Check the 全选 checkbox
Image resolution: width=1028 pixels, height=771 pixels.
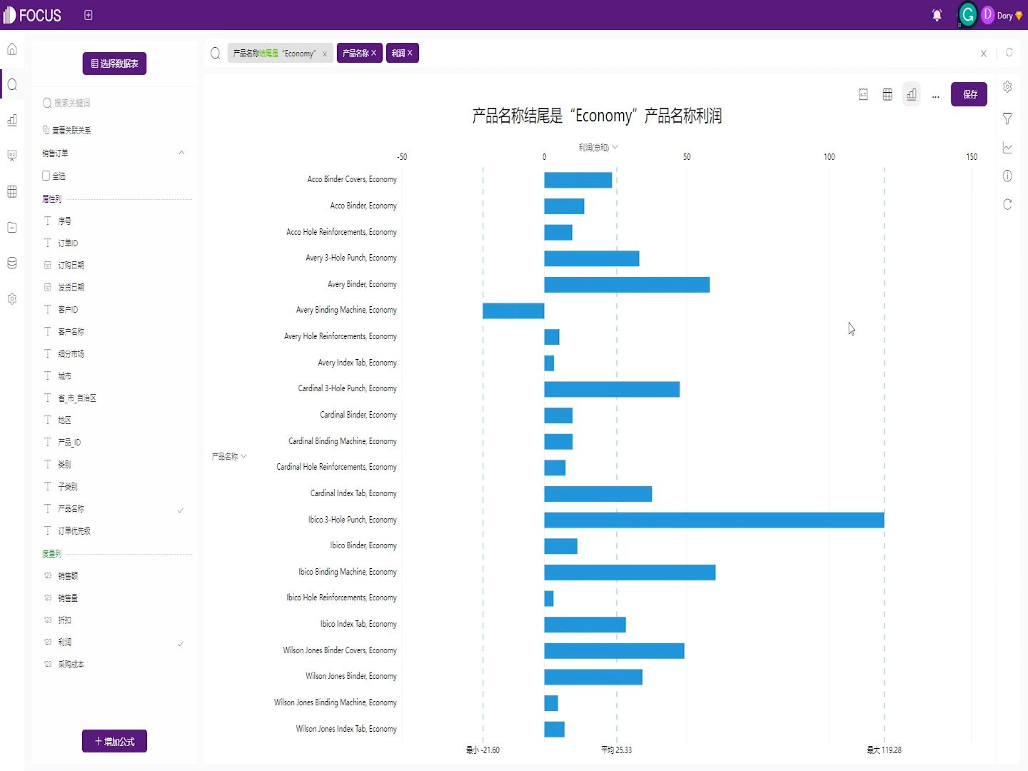tap(46, 176)
